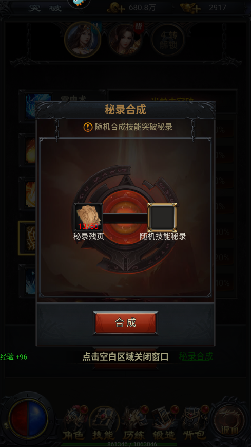
Task: Click the fragment progress bar between the slots
Action: (x=125, y=219)
